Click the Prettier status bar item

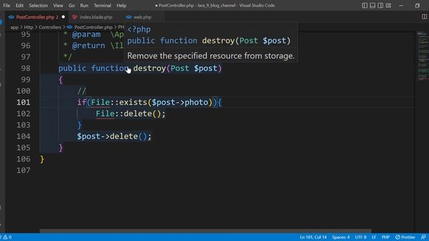405,237
